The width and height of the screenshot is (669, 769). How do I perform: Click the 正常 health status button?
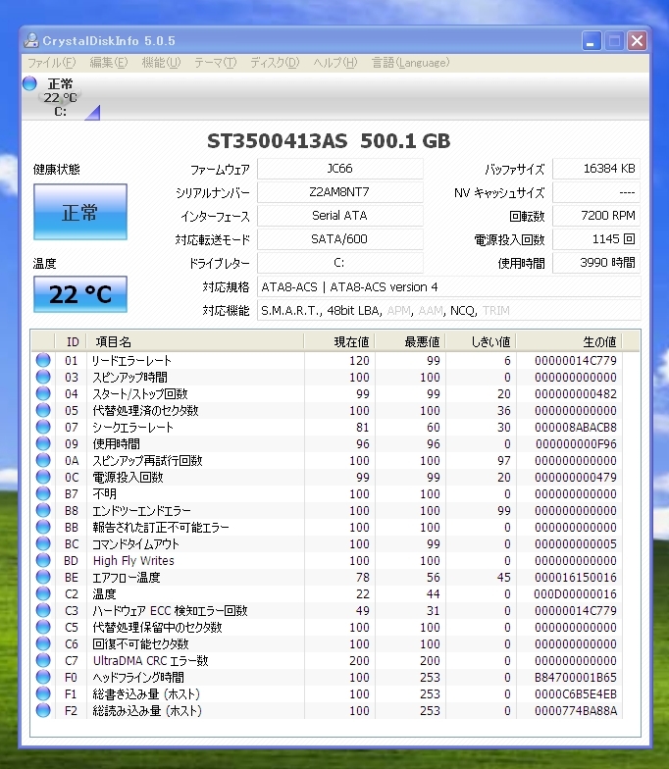pos(80,212)
